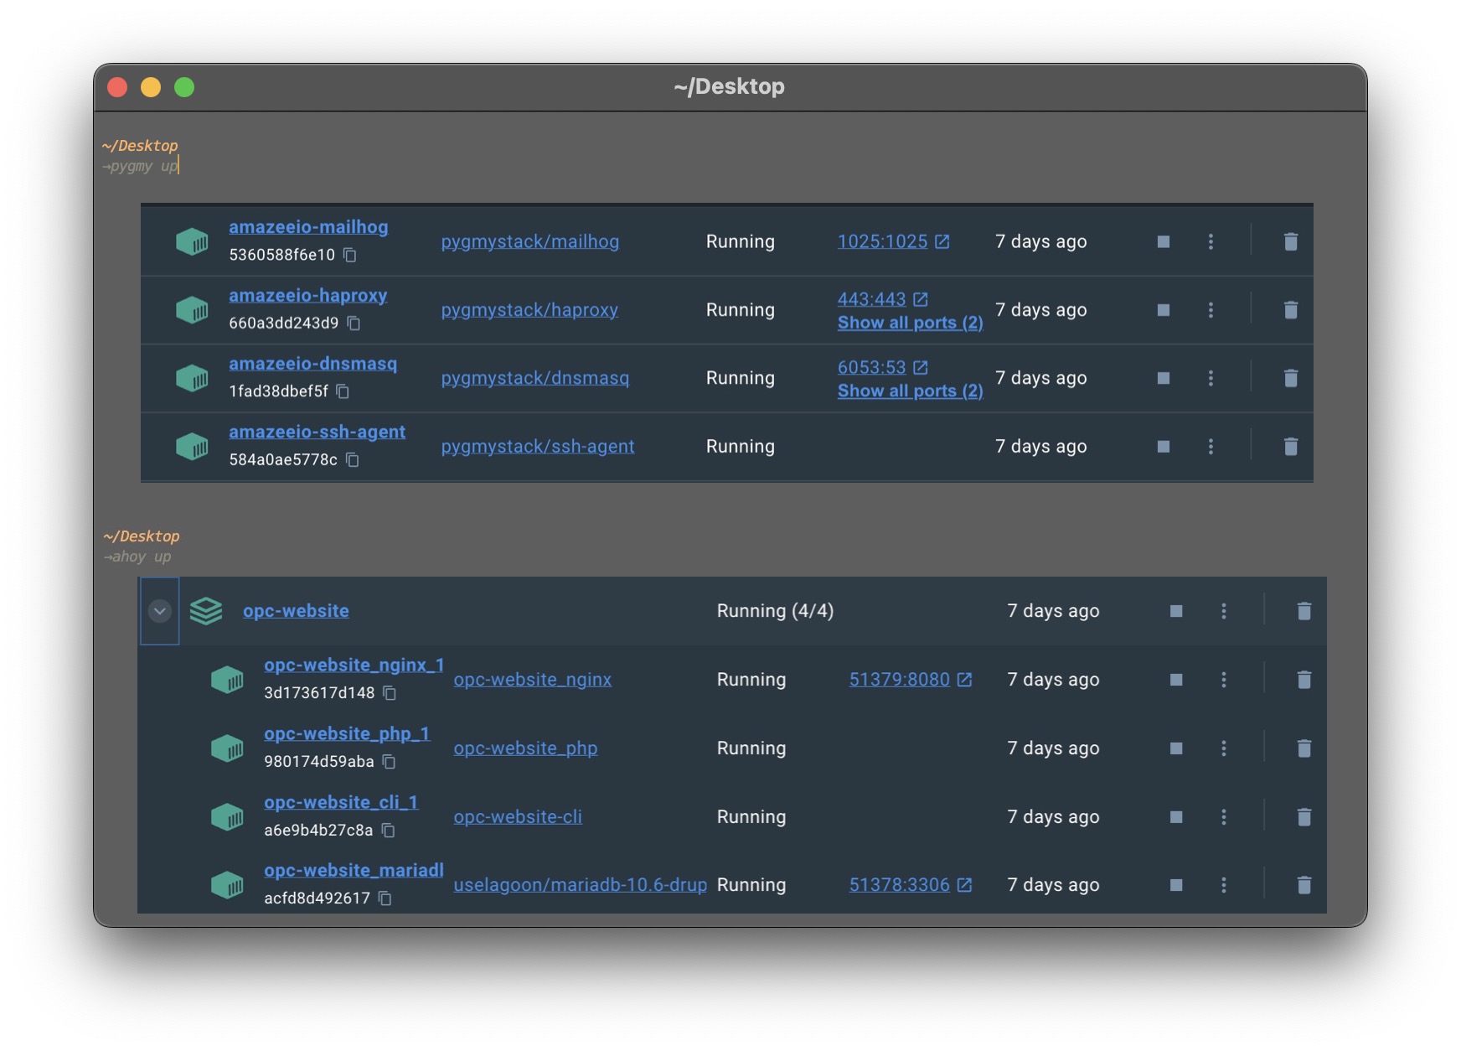1461x1051 pixels.
Task: Open the opc-website_nginx_1 container link
Action: (x=354, y=665)
